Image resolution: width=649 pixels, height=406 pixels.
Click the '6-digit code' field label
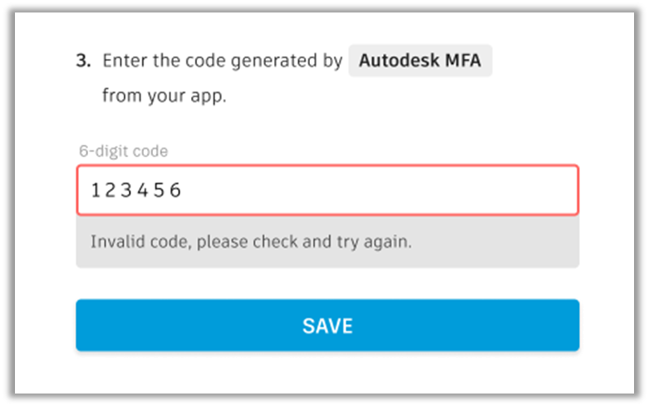coord(123,151)
